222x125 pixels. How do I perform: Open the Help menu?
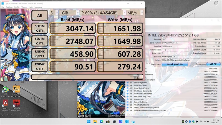(x=31, y=7)
